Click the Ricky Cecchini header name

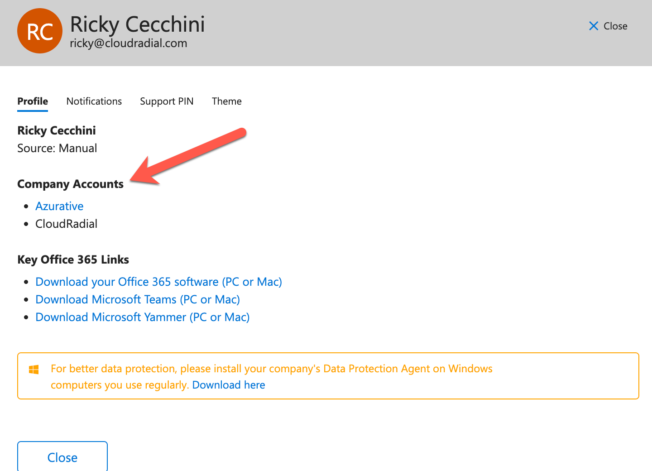[x=138, y=24]
